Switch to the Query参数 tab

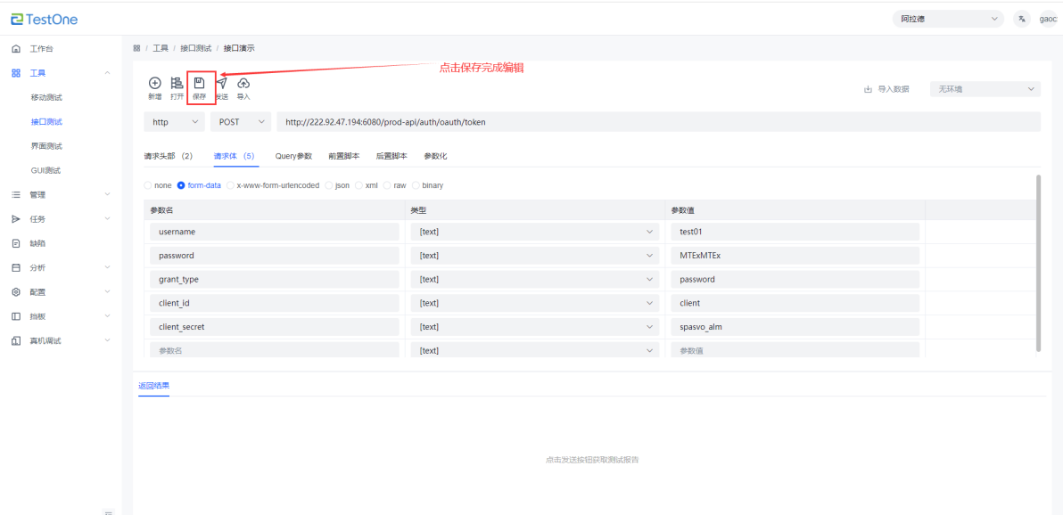(x=293, y=156)
